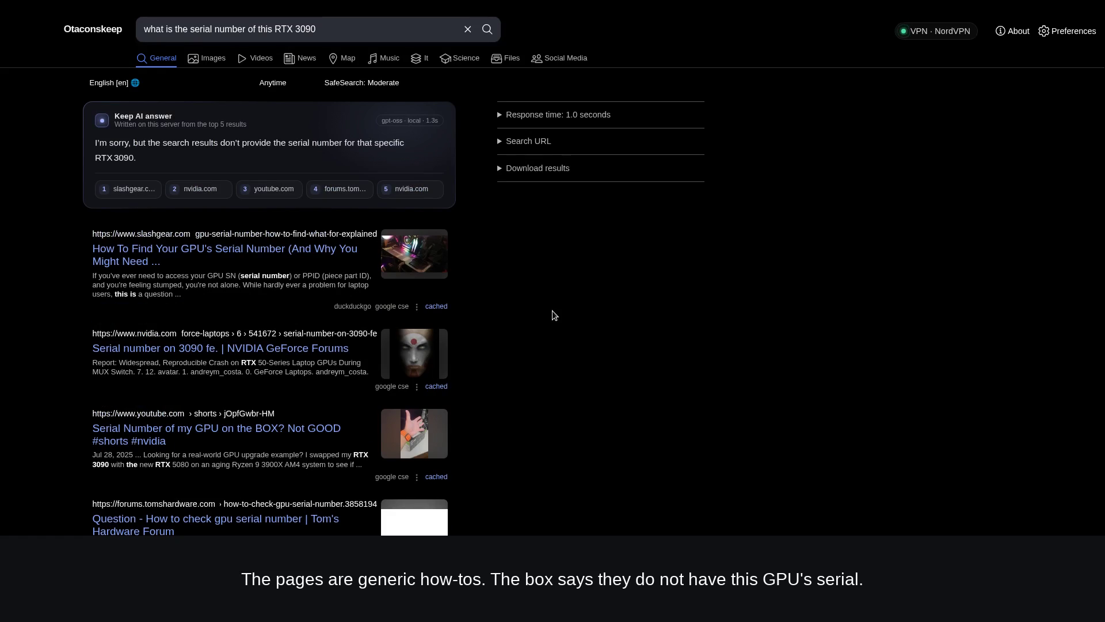Click the gpt-oss local model badge
The image size is (1105, 622).
click(x=410, y=120)
